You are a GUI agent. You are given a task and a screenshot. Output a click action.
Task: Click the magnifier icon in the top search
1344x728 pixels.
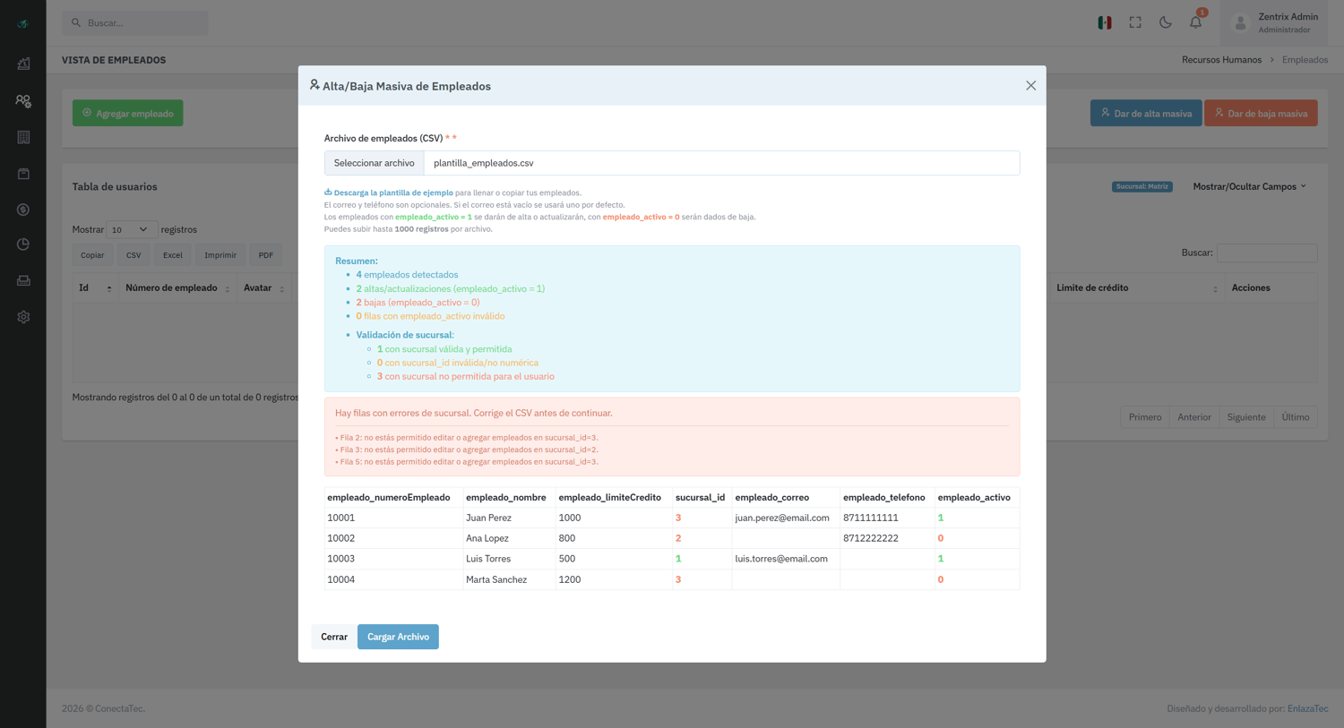pyautogui.click(x=76, y=22)
